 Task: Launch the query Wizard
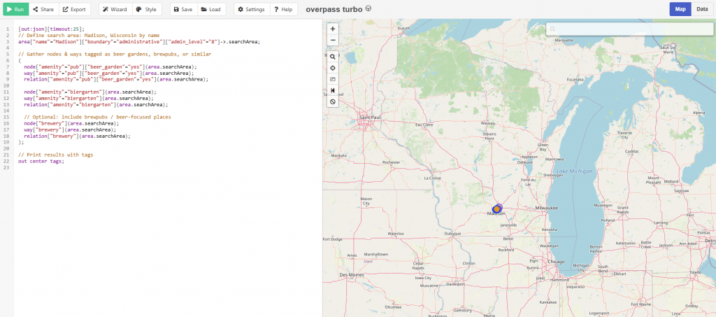click(114, 10)
